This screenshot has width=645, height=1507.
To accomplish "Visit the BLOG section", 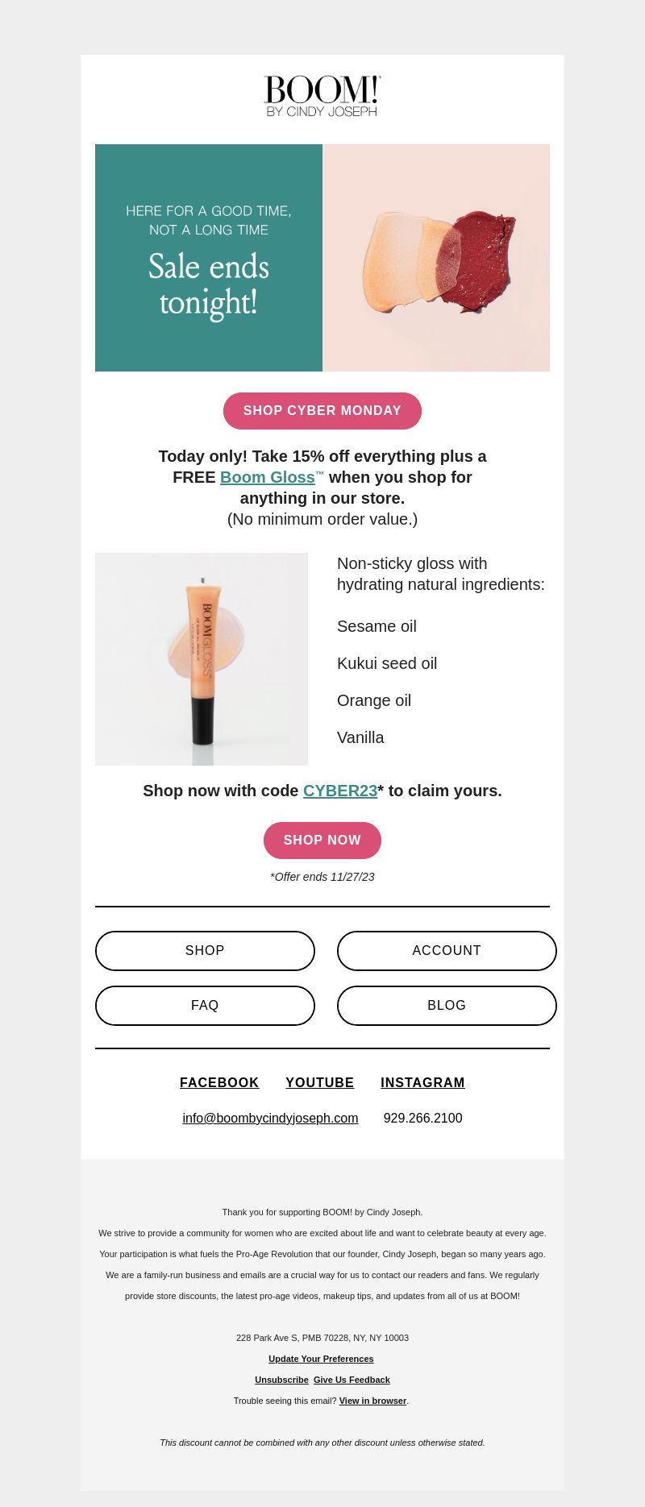I will tap(447, 1006).
